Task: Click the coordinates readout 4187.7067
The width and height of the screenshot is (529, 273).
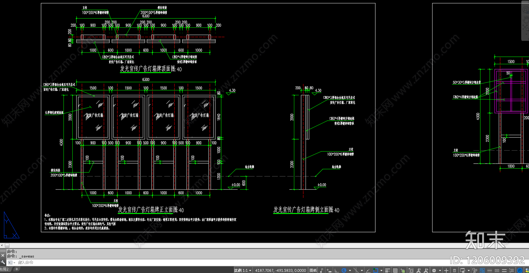Action: (281, 270)
